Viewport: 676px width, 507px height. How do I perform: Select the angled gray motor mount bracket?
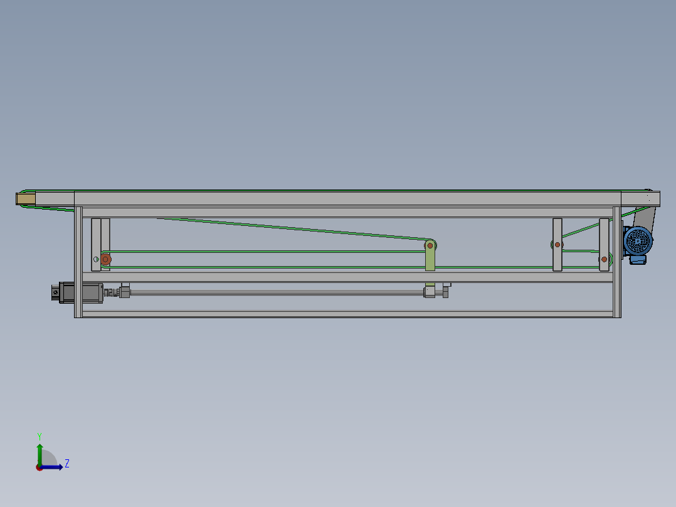click(x=645, y=219)
